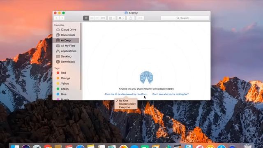Close the AirDrop Finder window
The width and height of the screenshot is (263, 148).
(x=55, y=13)
